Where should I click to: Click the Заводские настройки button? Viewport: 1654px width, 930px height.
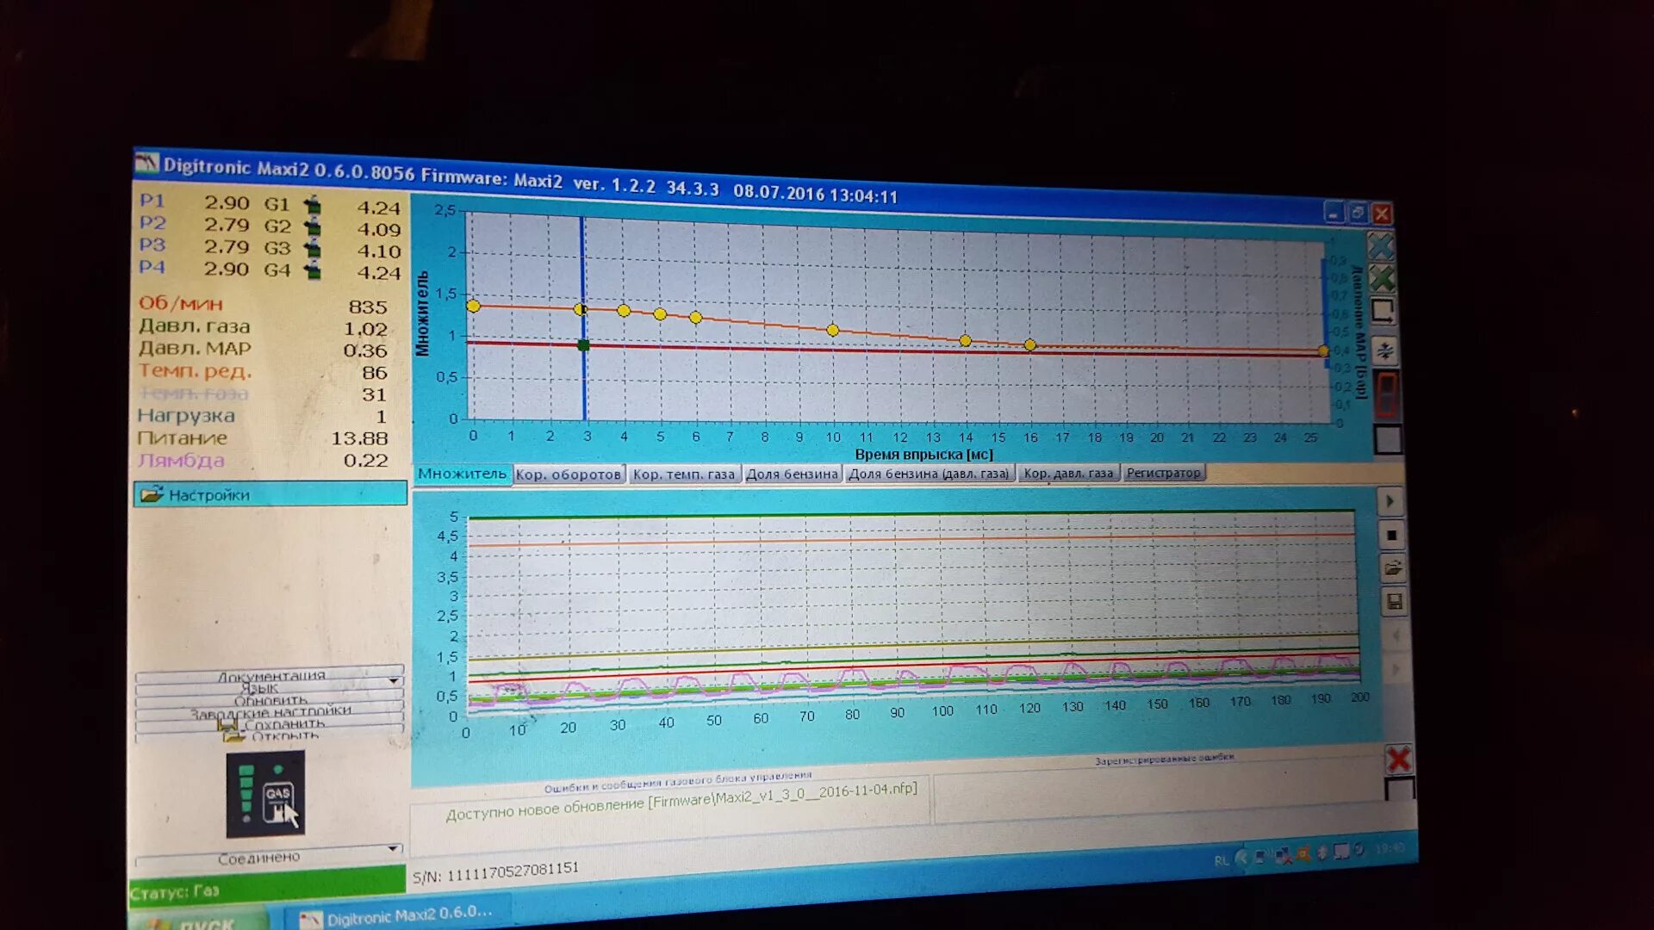269,711
